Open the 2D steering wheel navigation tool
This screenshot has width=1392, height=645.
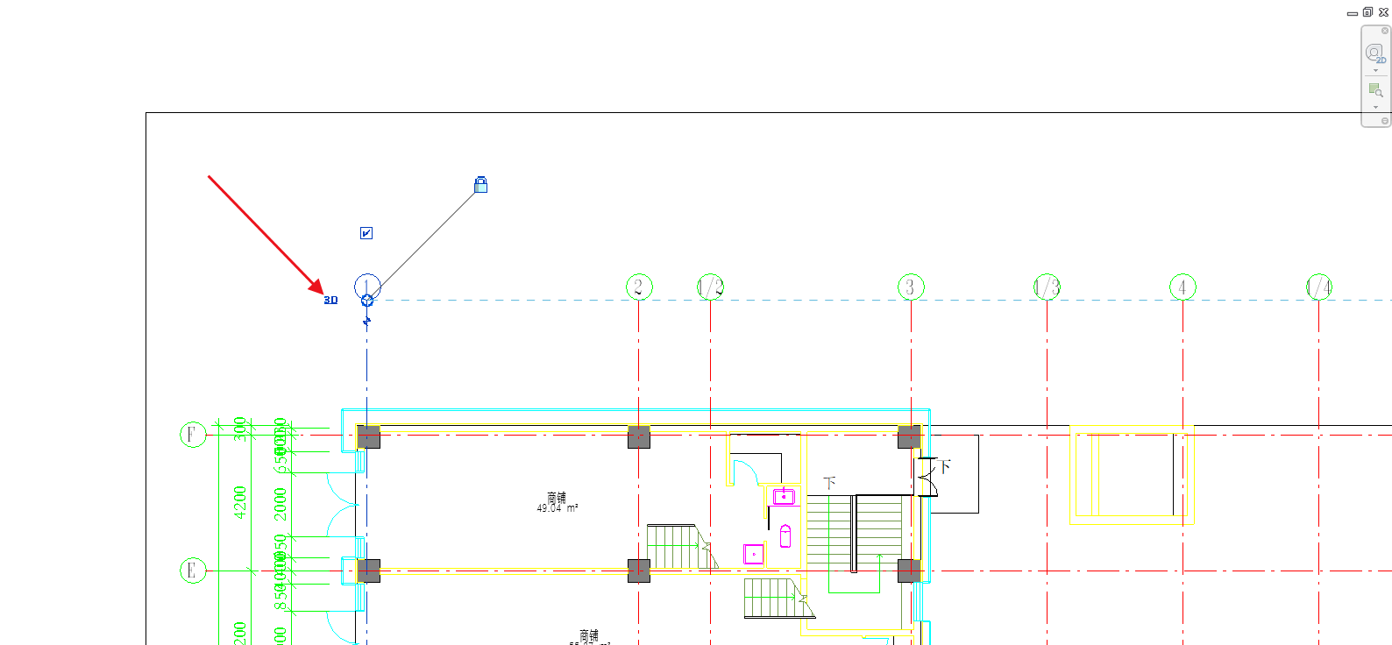(x=1374, y=53)
